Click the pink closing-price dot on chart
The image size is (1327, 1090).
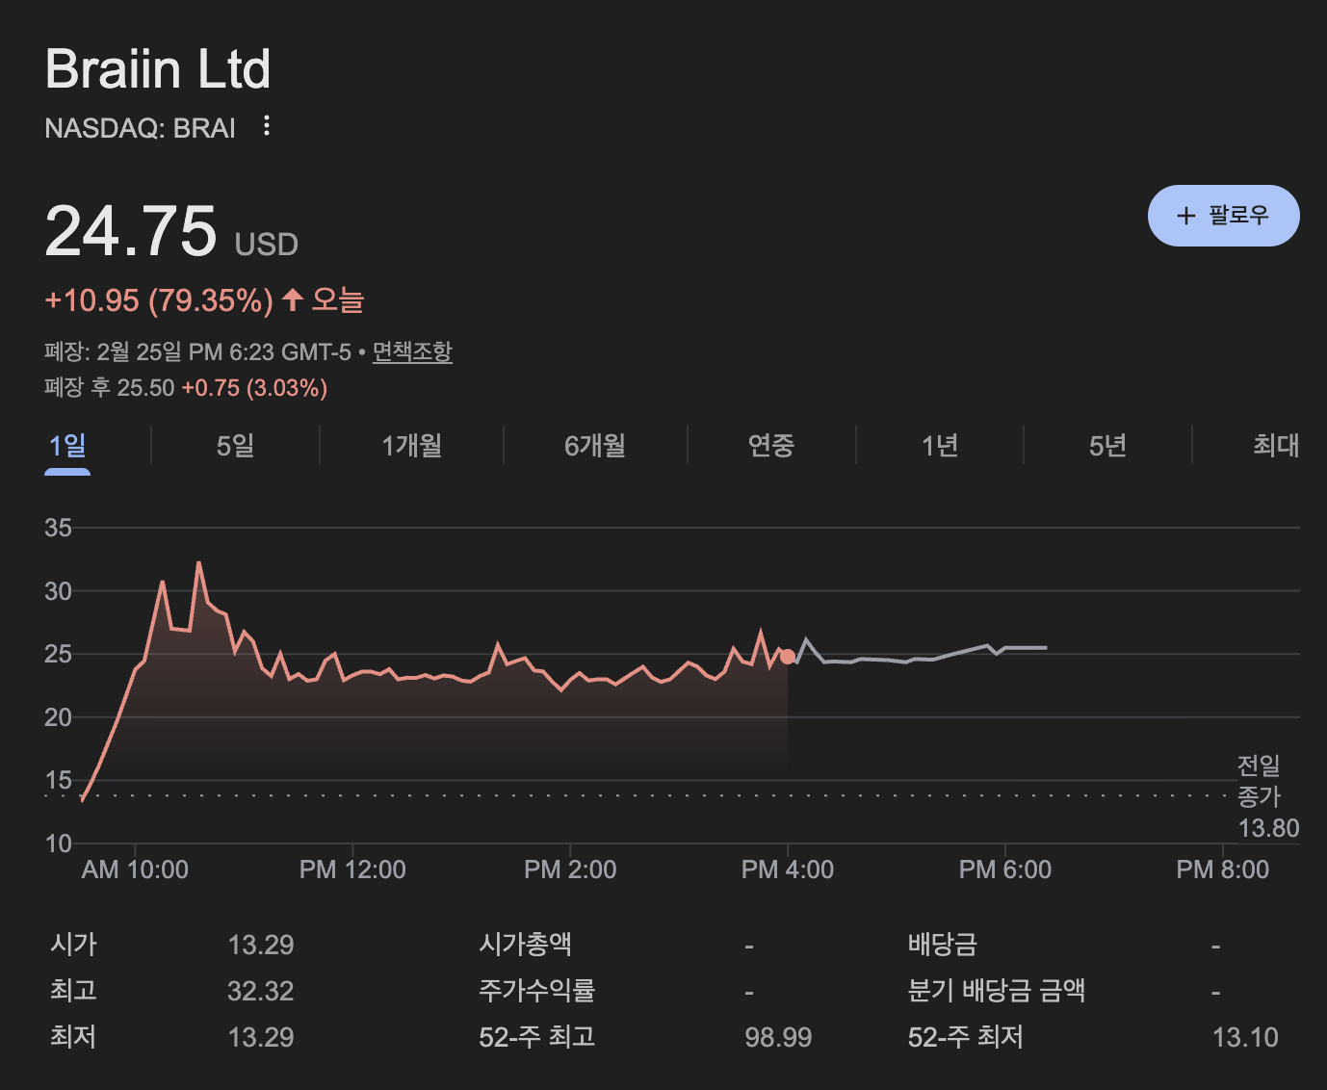click(788, 657)
